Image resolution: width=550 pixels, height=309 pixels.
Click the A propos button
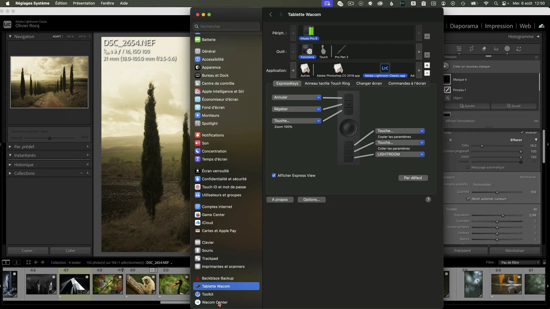tap(280, 199)
